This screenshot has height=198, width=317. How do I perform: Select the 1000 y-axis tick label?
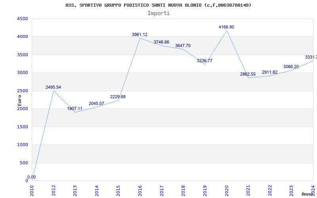pyautogui.click(x=23, y=145)
